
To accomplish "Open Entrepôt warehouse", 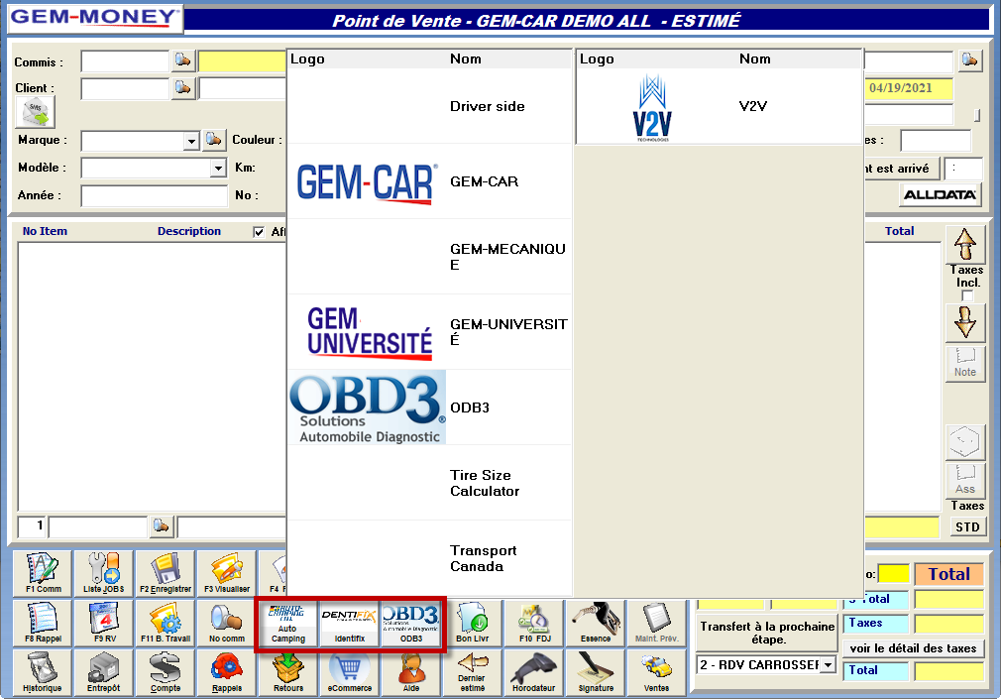I will click(x=103, y=672).
